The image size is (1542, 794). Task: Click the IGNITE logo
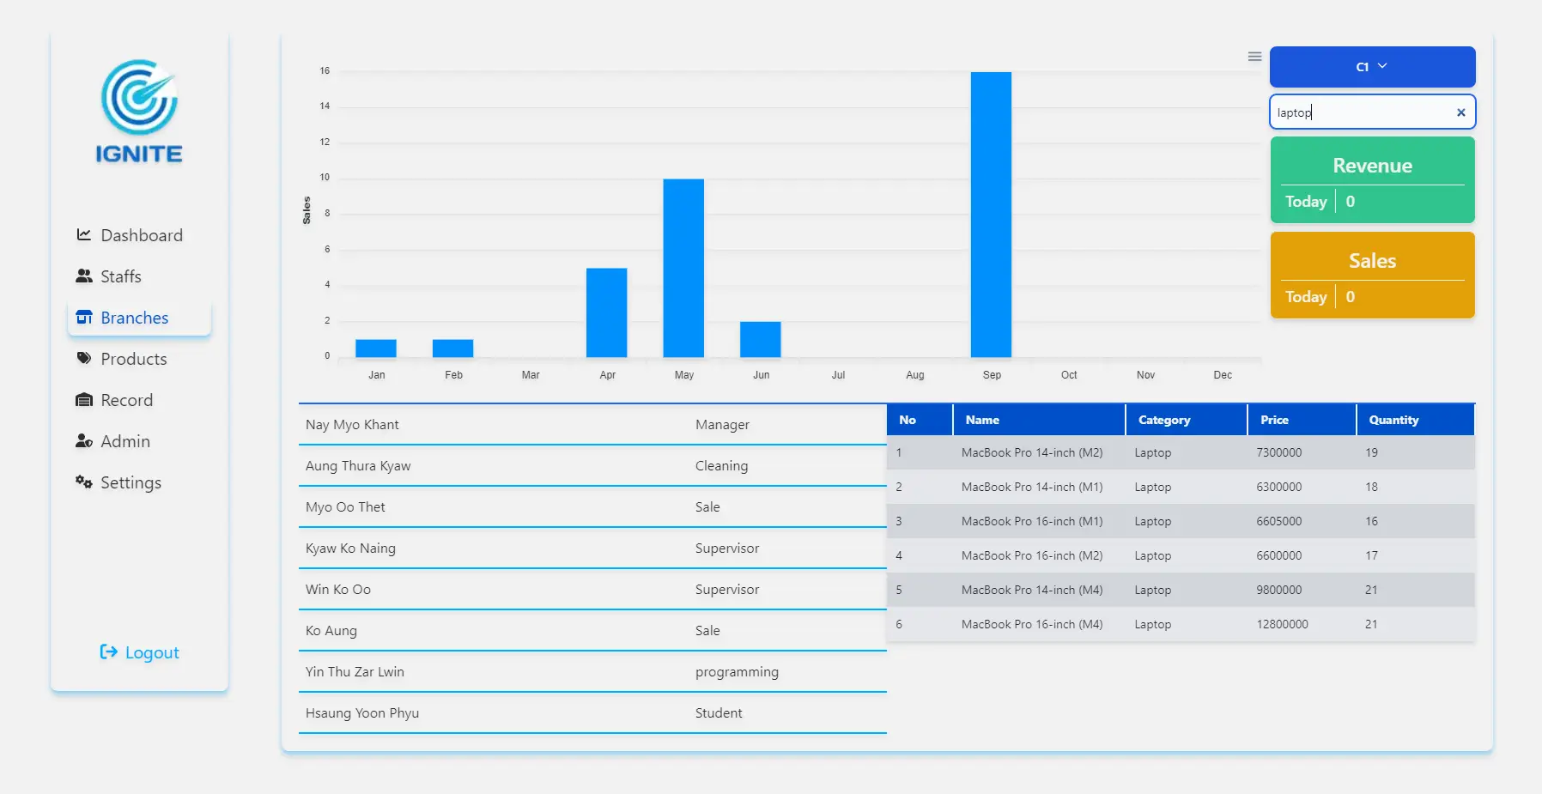[139, 112]
